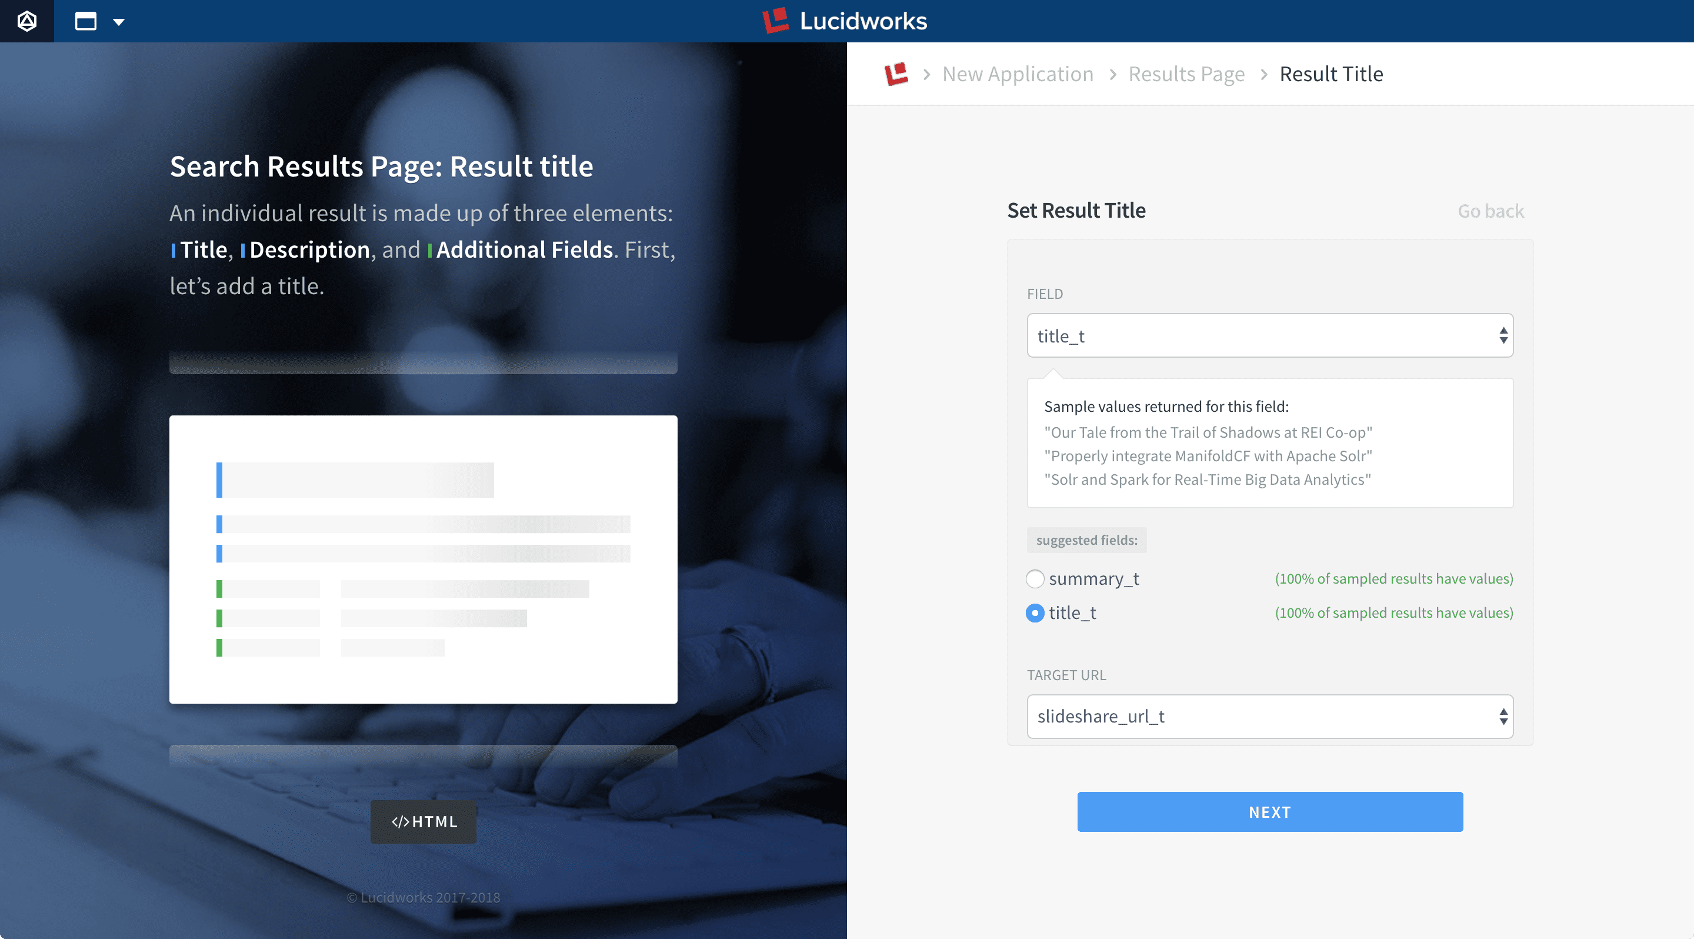1694x939 pixels.
Task: Open the window layout icon in top bar
Action: click(x=85, y=21)
